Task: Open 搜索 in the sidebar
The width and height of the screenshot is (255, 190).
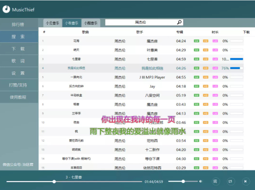Action: [x=19, y=37]
